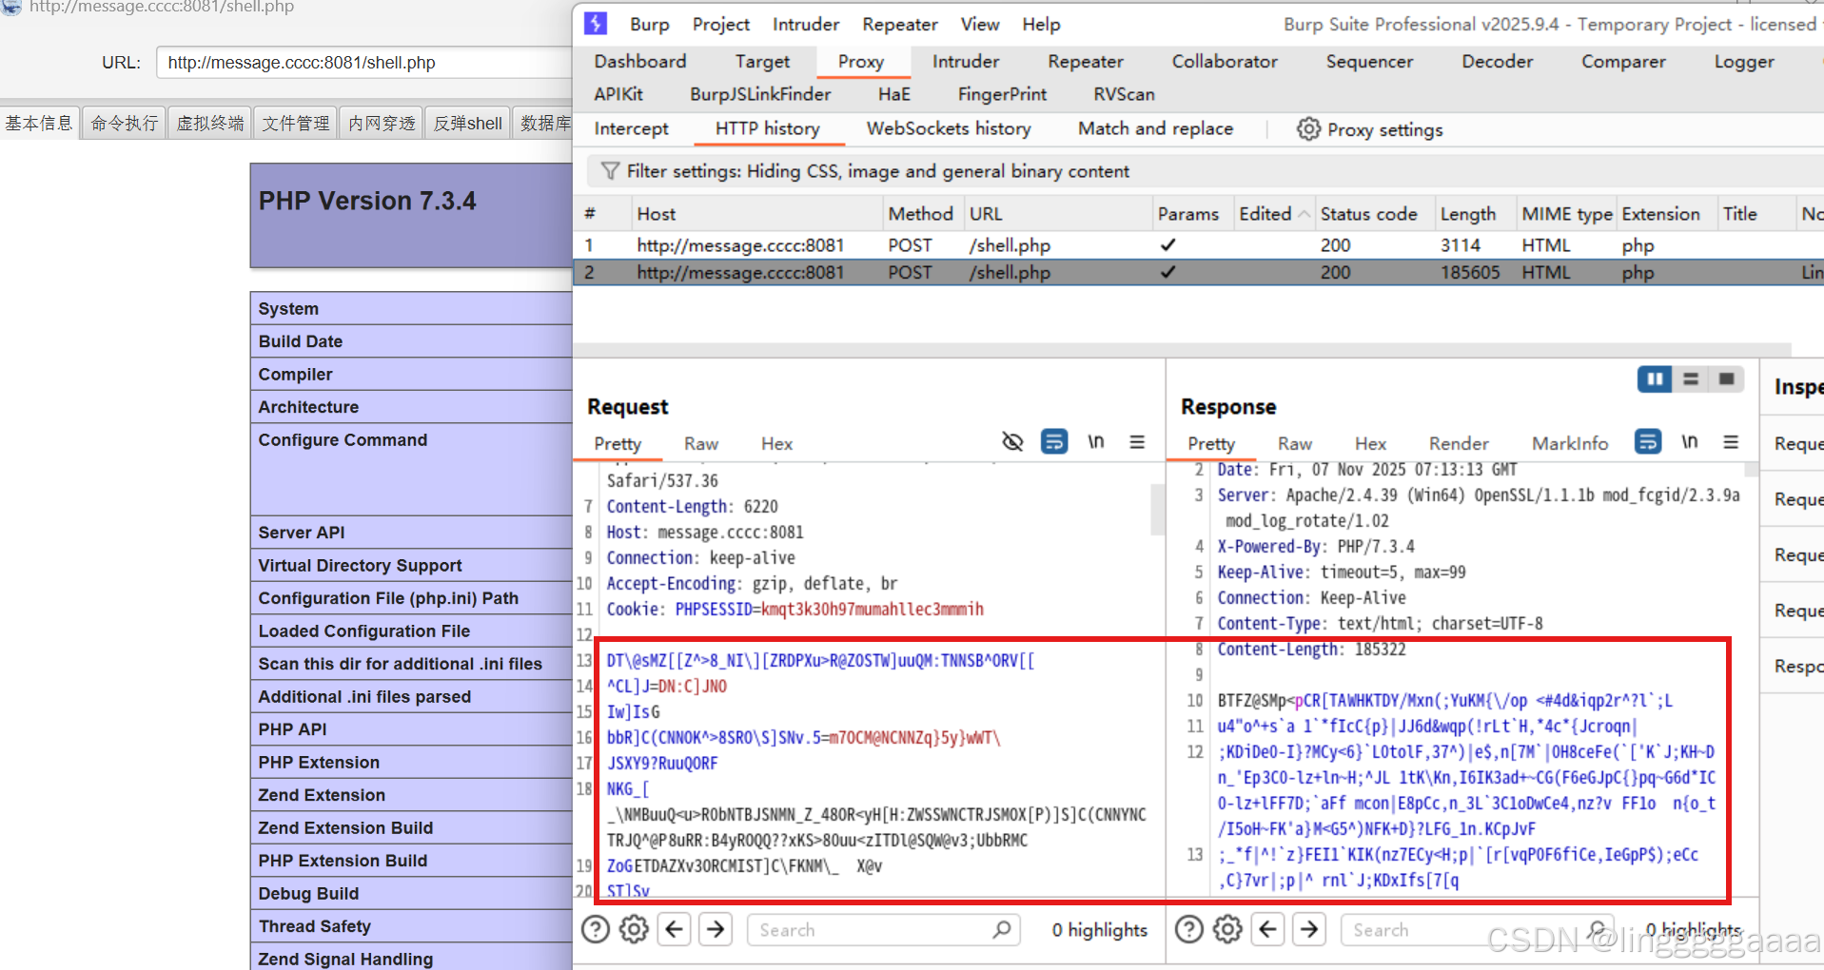Go to next match in Response search

pyautogui.click(x=1309, y=929)
